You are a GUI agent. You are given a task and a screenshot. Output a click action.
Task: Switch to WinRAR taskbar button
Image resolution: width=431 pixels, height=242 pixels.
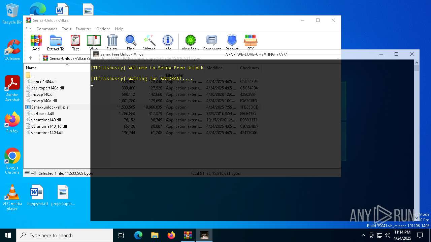pos(188,235)
